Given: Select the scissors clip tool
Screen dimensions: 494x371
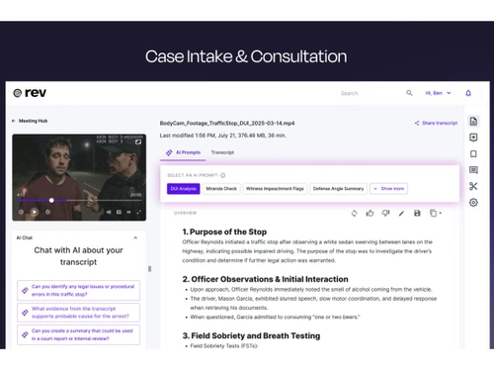Looking at the screenshot, I should [x=473, y=186].
